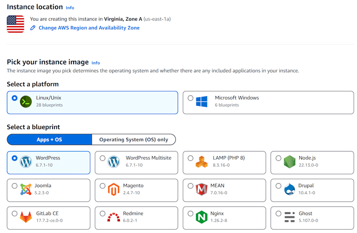Image resolution: width=357 pixels, height=233 pixels.
Task: Switch to the Apps + OS tab
Action: click(x=49, y=140)
